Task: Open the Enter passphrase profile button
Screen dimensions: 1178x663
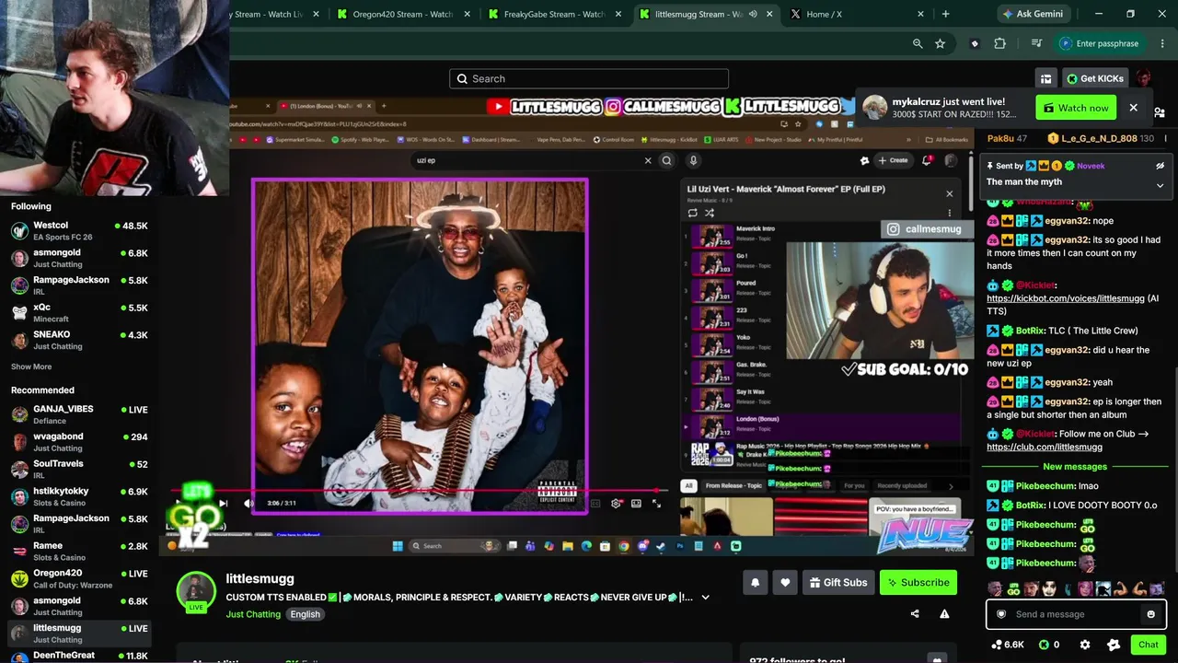Action: click(x=1099, y=43)
